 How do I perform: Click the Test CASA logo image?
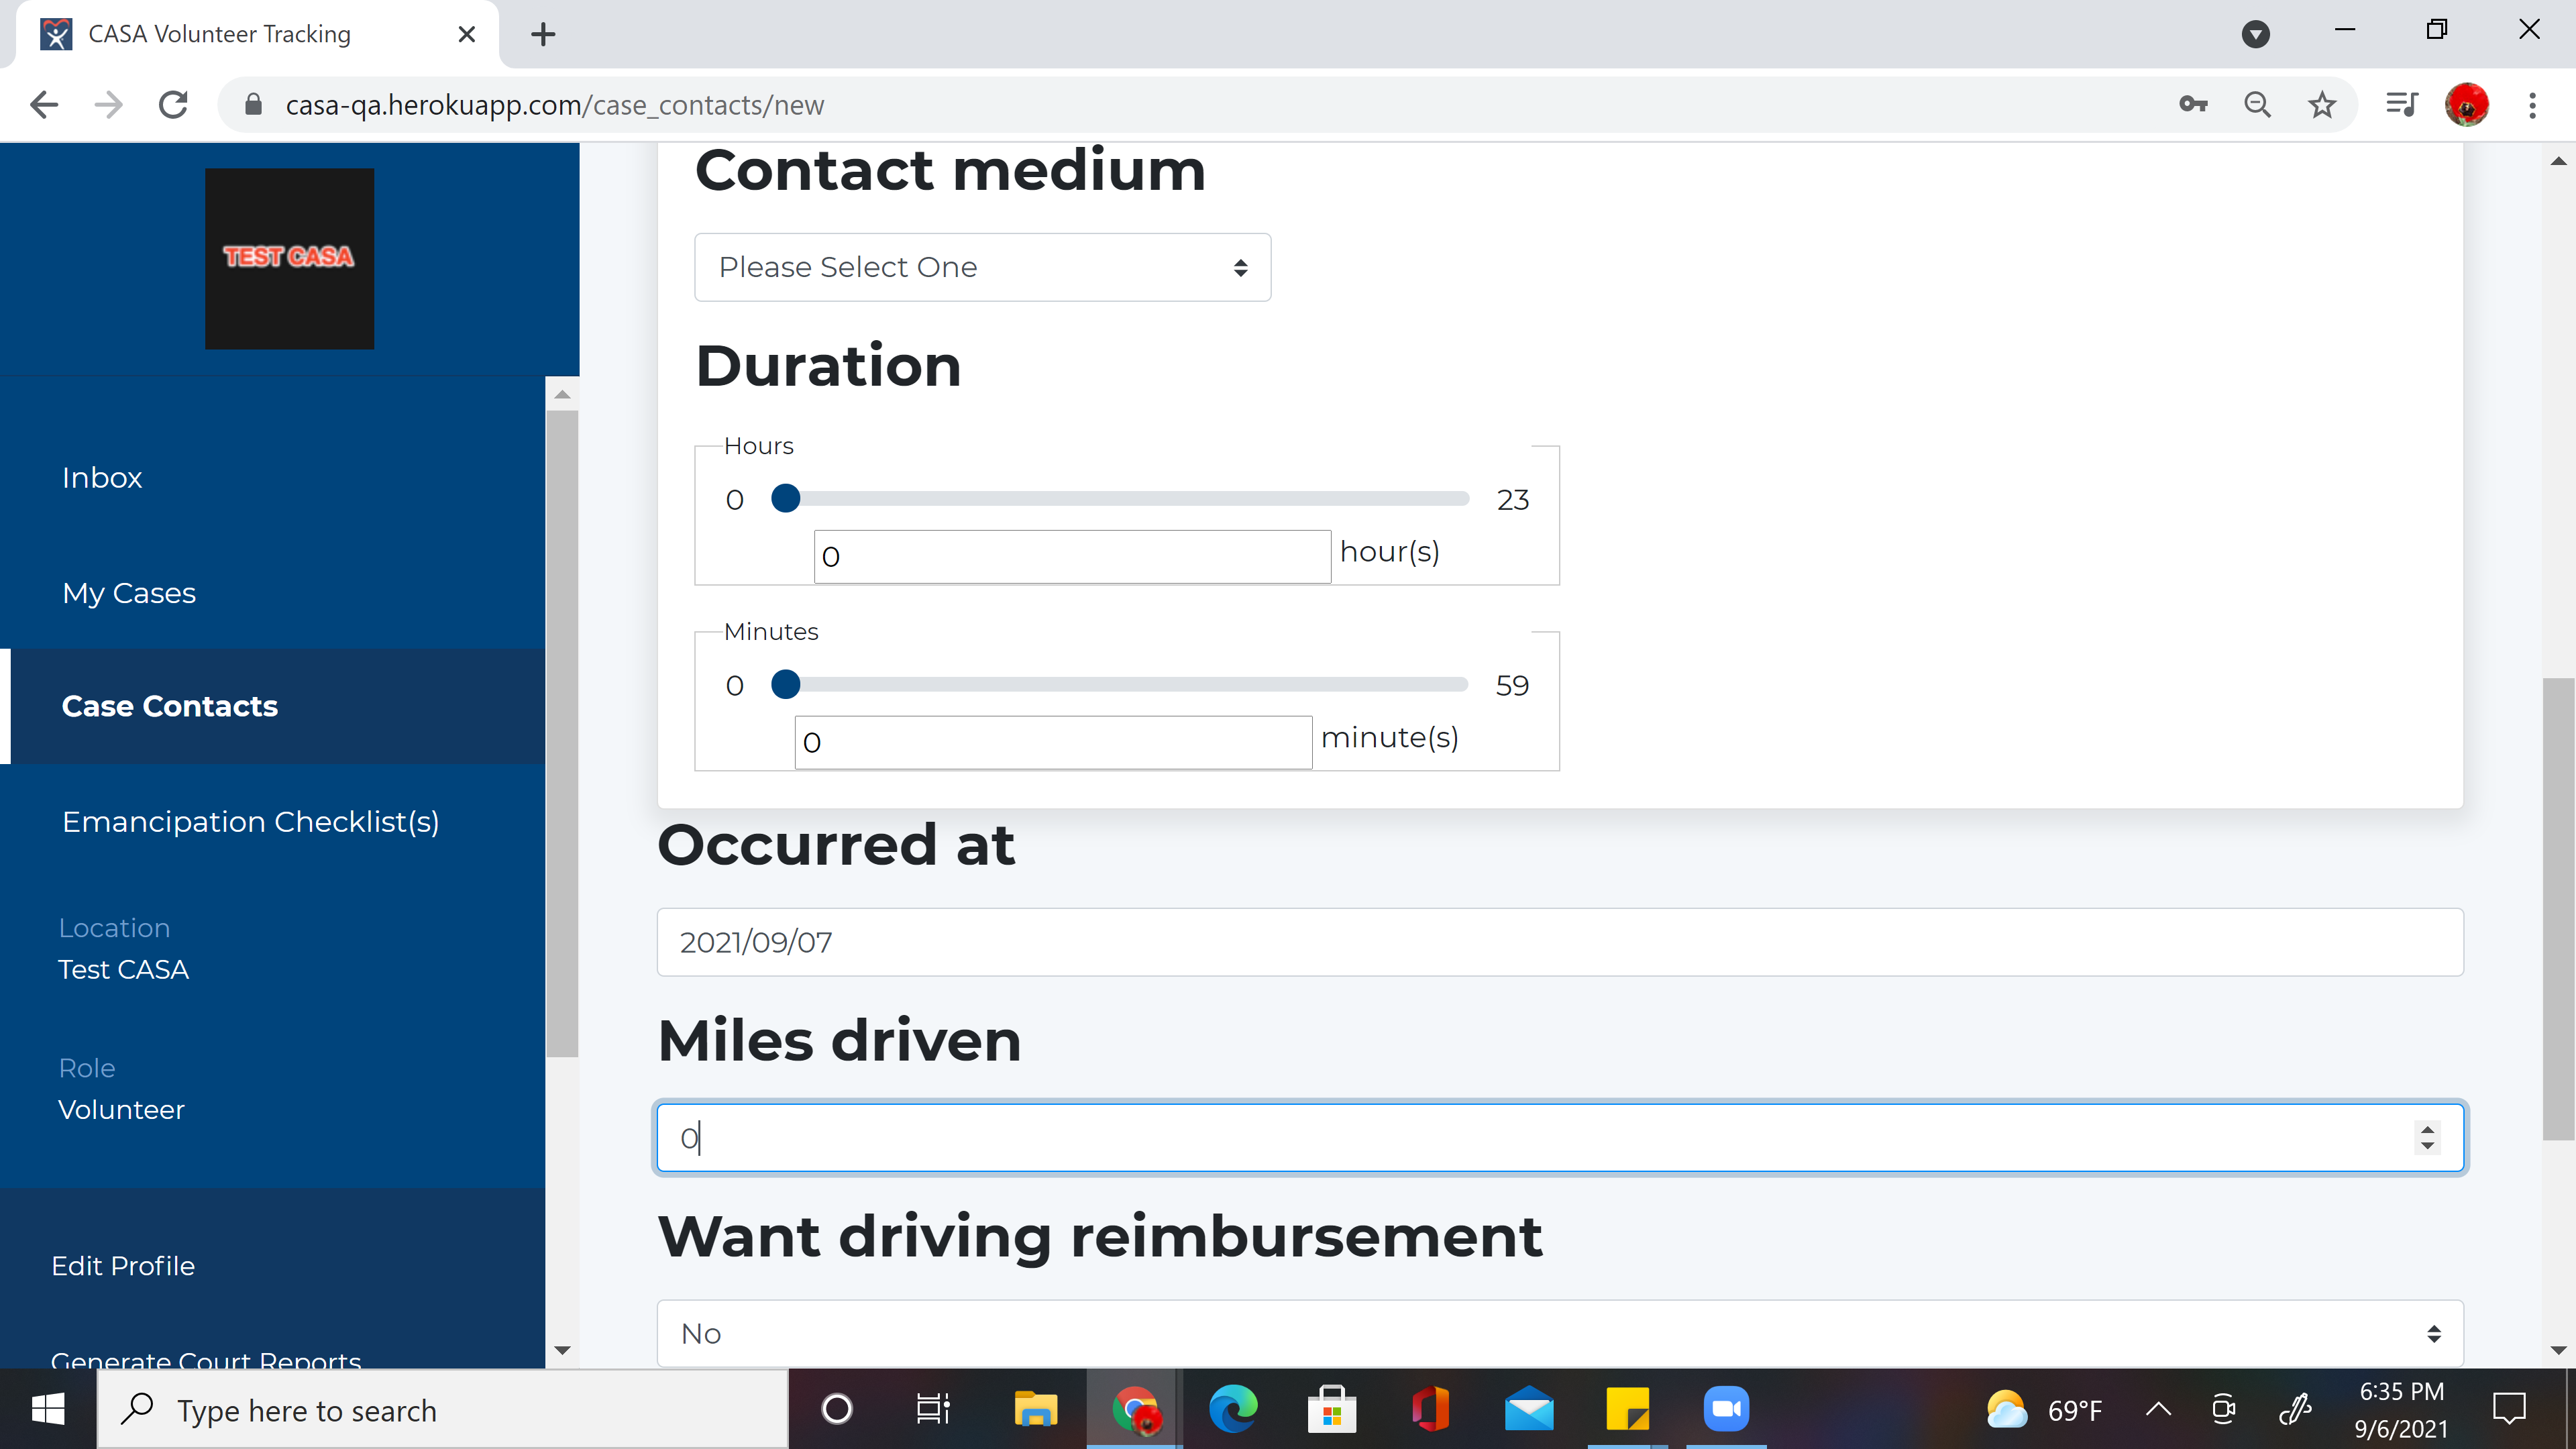click(x=289, y=258)
